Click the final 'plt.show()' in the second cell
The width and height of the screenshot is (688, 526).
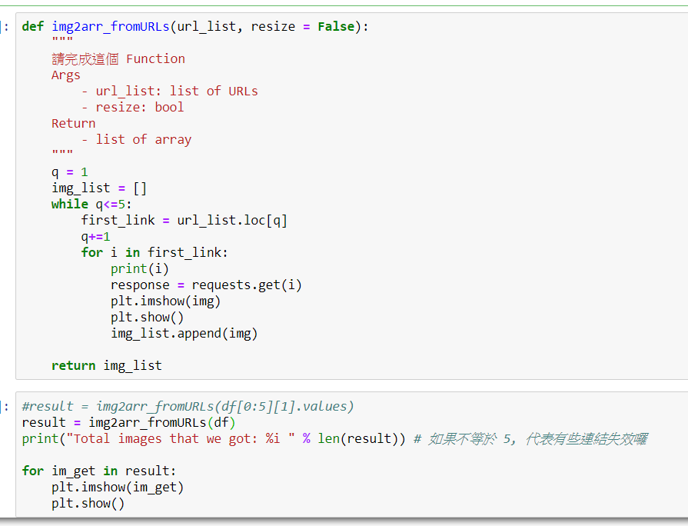point(88,504)
